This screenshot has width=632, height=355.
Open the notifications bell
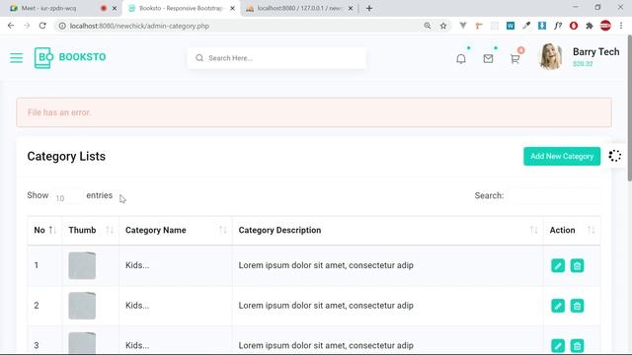pyautogui.click(x=461, y=59)
